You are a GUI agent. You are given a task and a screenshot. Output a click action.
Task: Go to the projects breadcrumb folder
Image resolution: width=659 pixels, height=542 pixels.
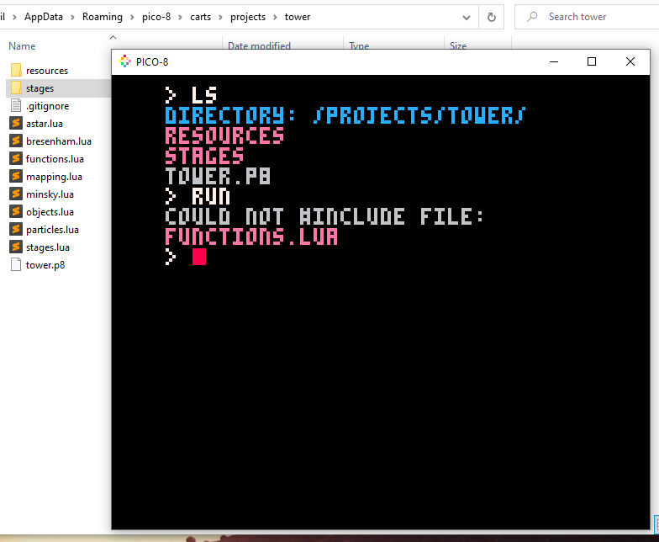pos(247,17)
